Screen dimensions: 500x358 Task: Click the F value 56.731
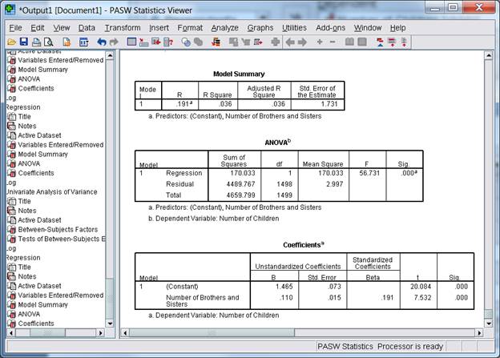pos(369,173)
